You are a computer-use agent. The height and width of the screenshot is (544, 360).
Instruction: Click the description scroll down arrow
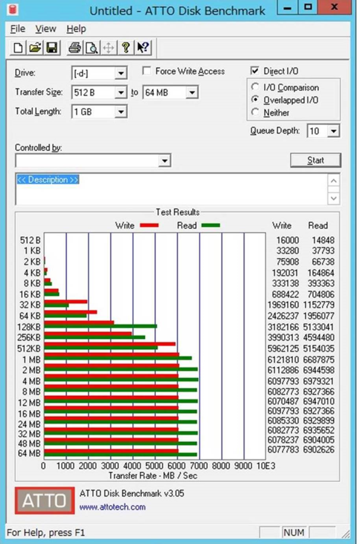coord(333,199)
